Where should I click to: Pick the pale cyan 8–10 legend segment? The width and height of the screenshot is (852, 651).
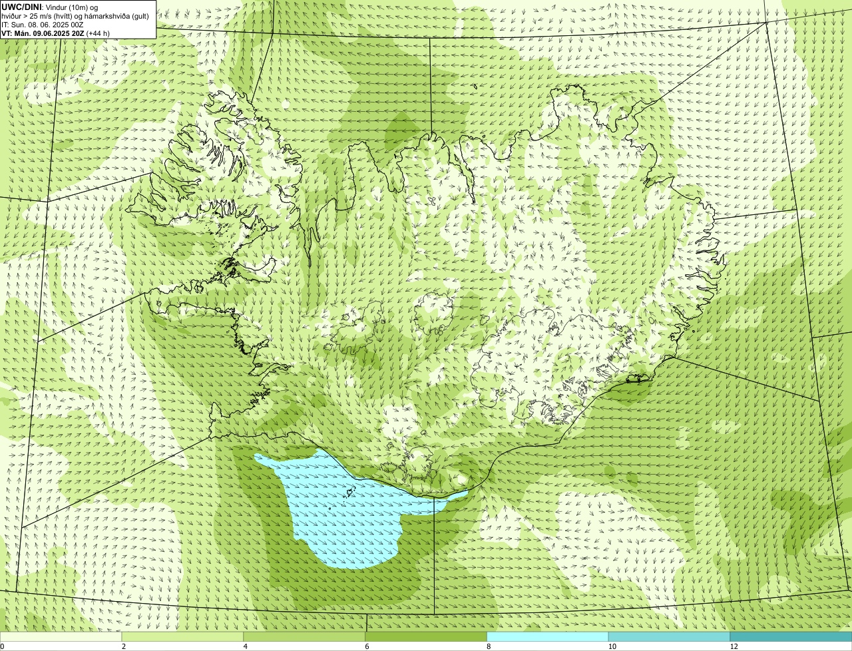[548, 636]
